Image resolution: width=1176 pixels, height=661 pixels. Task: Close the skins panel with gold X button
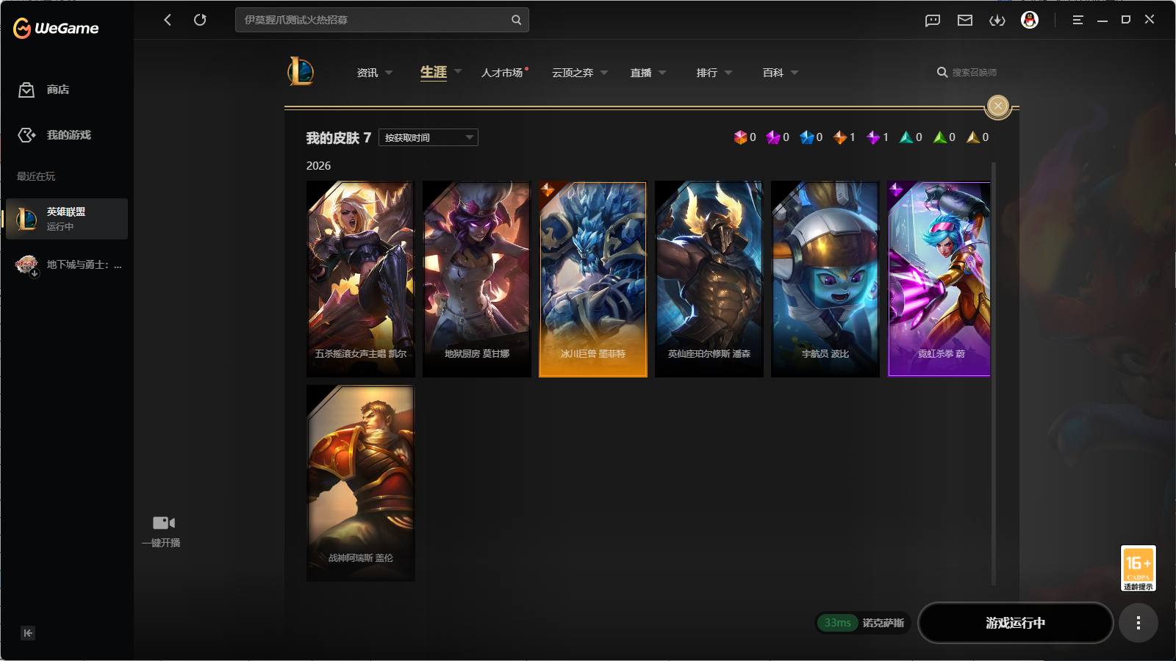pos(998,106)
